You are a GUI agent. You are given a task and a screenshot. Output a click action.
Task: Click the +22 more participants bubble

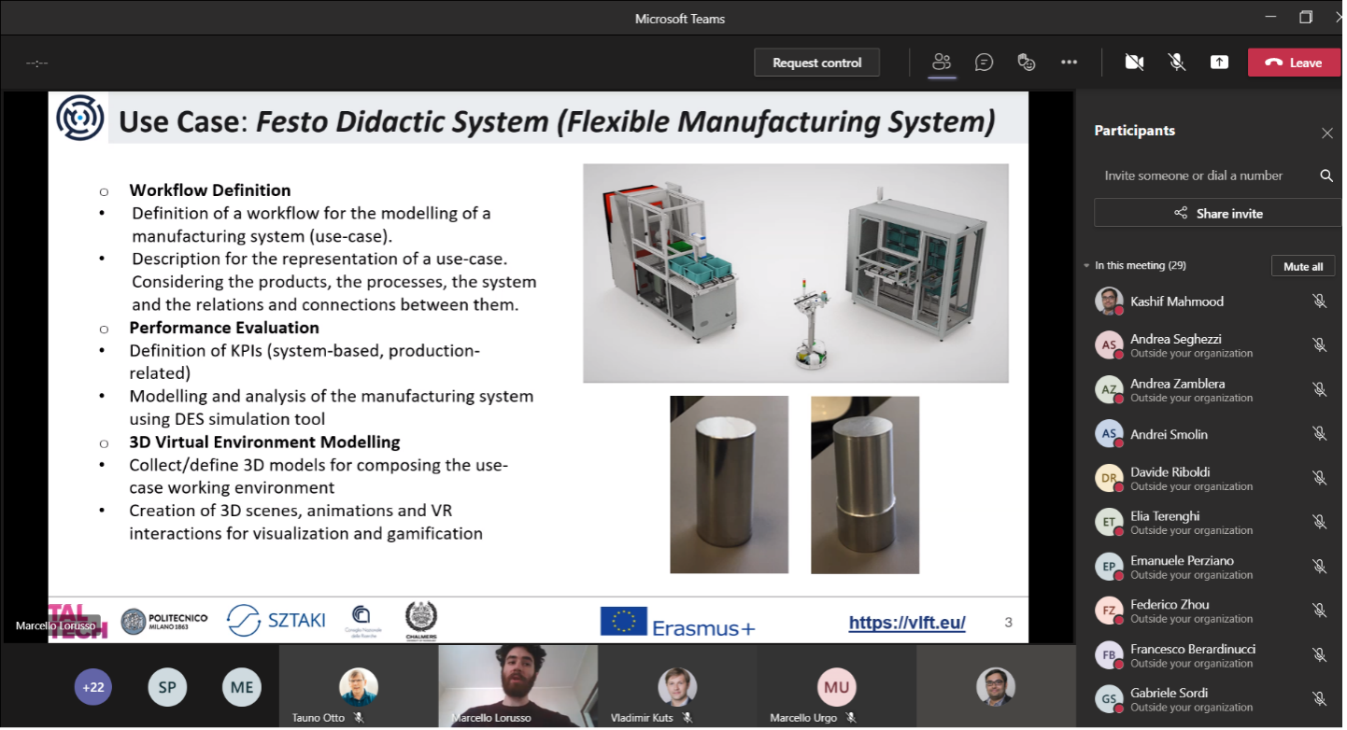coord(93,687)
